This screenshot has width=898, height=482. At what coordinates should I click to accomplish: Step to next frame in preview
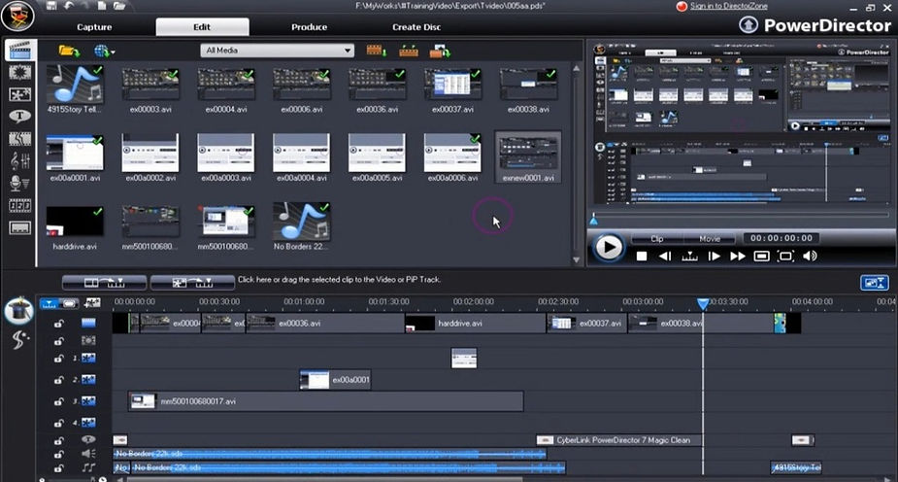tap(714, 257)
